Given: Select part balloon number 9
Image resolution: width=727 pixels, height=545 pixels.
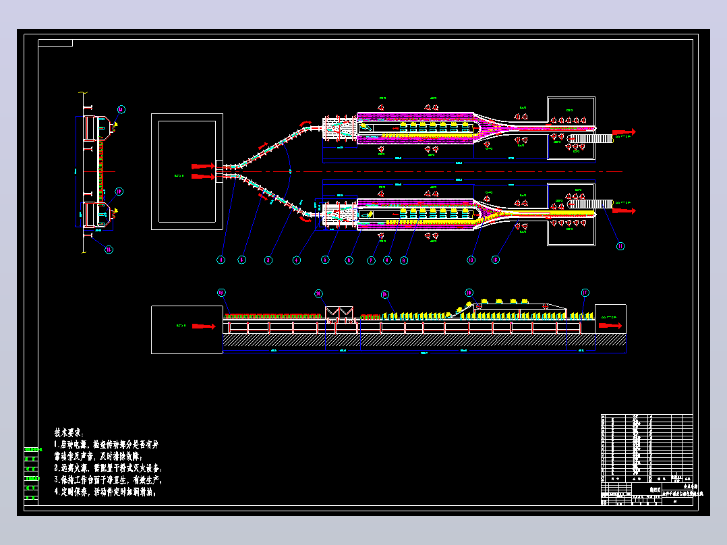Looking at the screenshot, I should (x=404, y=260).
